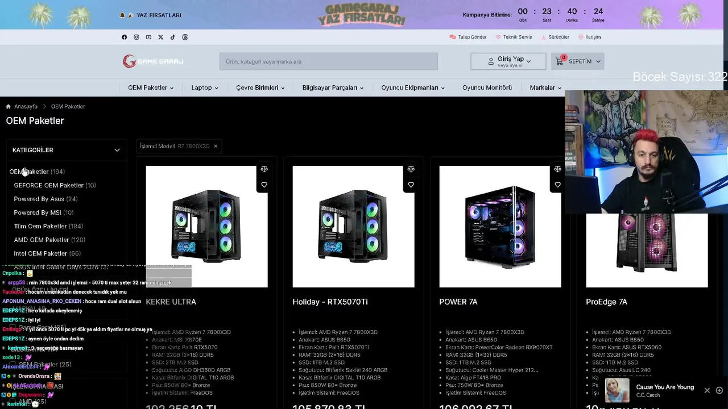This screenshot has height=409, width=728.
Task: Click the KEKRE ULTRA product title
Action: click(x=171, y=302)
